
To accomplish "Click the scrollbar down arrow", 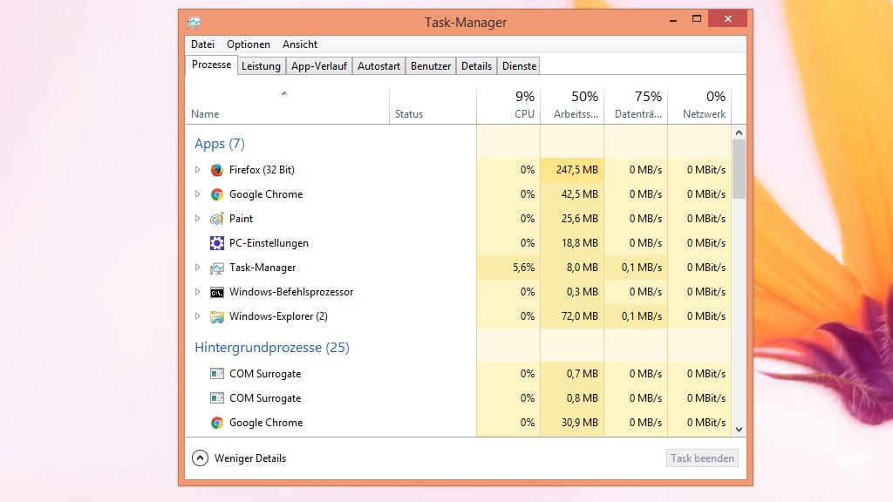I will point(740,429).
